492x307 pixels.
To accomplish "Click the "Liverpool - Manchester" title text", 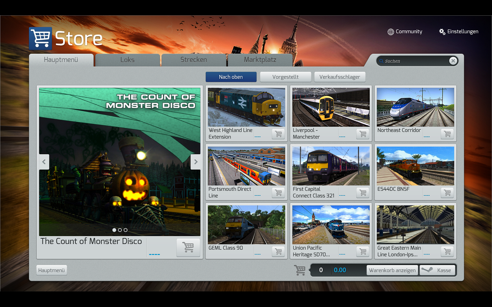I will point(306,133).
